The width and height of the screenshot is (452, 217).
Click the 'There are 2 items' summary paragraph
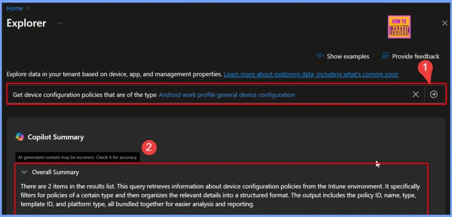(220, 196)
